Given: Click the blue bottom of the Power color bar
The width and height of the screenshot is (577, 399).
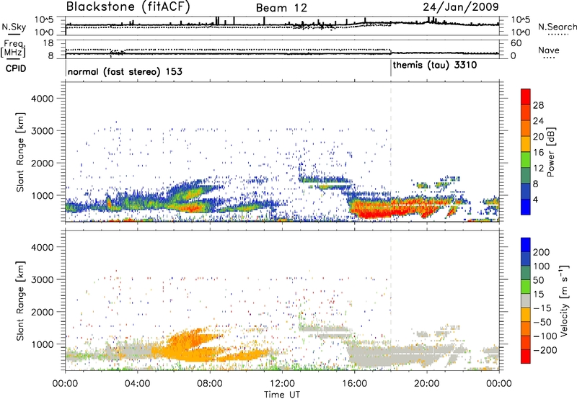Looking at the screenshot, I should (526, 207).
